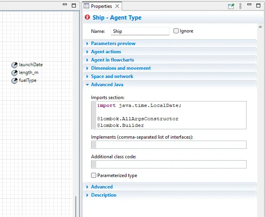Maximize the Properties panel

point(258,5)
